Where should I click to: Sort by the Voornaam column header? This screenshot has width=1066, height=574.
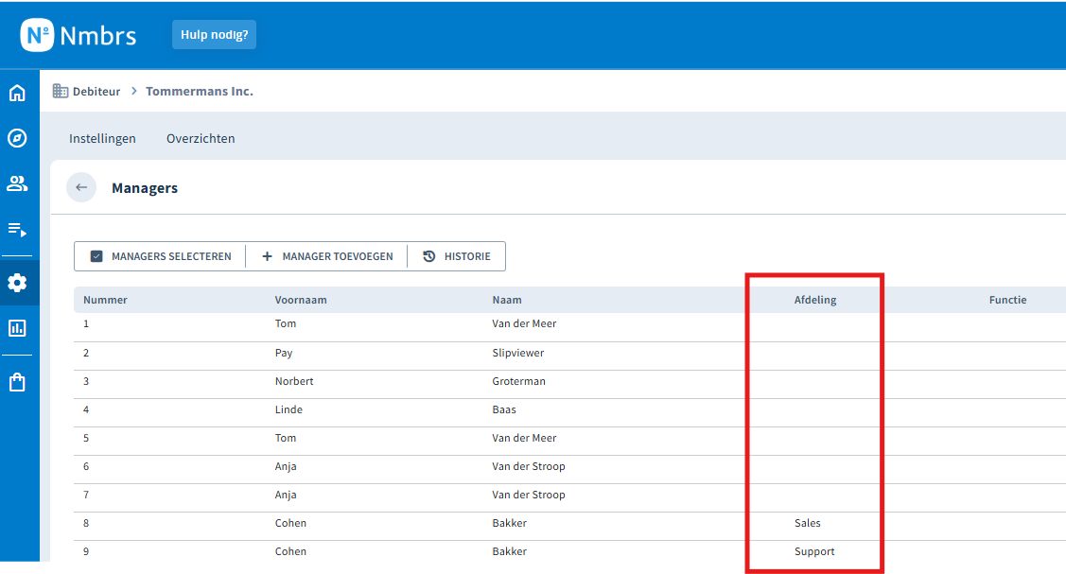pos(301,300)
